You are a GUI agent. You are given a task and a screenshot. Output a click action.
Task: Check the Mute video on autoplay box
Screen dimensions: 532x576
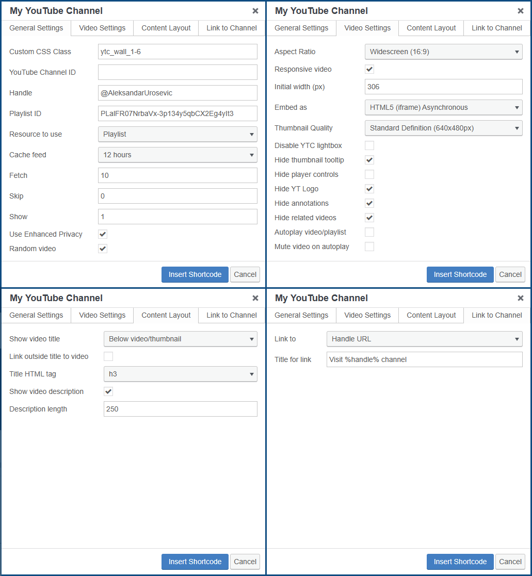(x=369, y=246)
